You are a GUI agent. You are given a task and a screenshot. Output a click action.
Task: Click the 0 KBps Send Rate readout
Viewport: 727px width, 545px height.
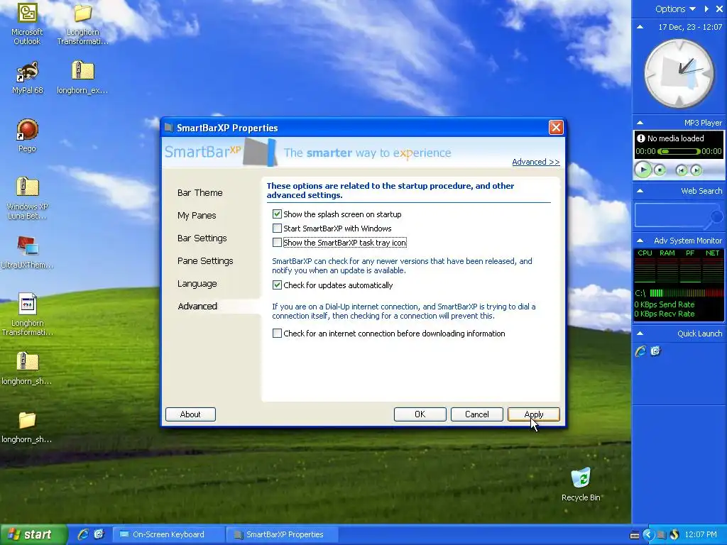point(665,304)
